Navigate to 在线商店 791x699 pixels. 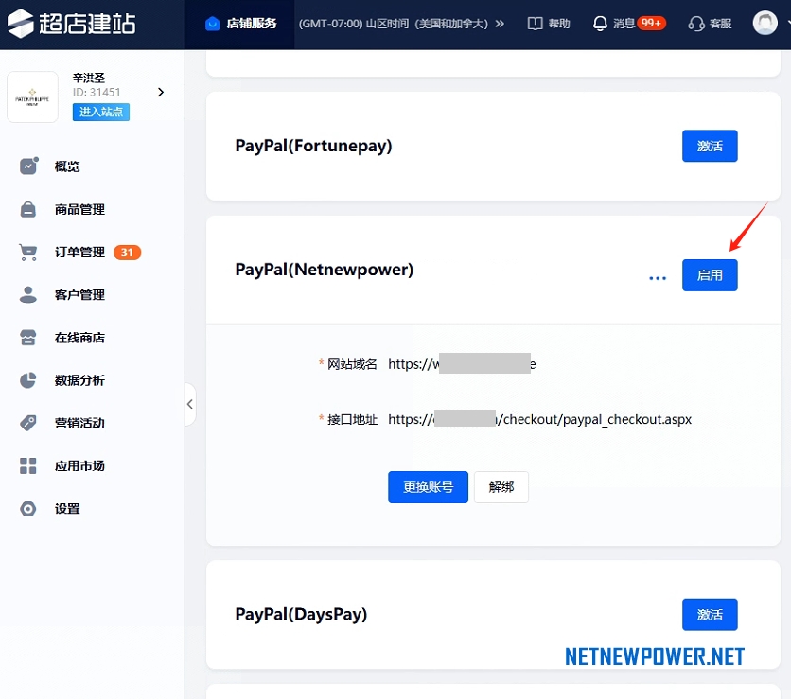point(79,338)
